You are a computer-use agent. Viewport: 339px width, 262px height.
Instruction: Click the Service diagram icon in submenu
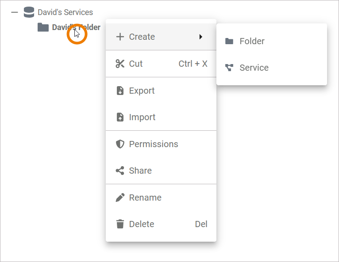(x=229, y=68)
